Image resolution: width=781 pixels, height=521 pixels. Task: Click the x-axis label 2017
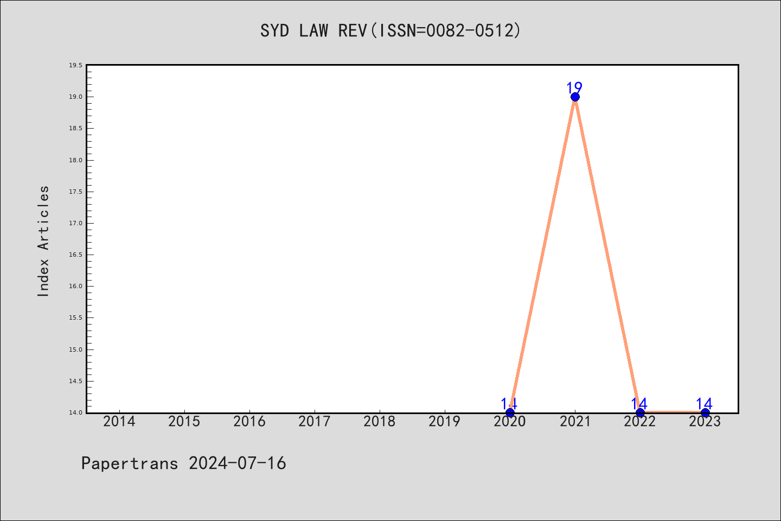[x=315, y=421]
